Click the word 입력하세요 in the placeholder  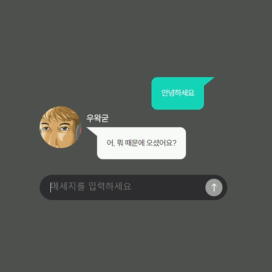(109, 186)
